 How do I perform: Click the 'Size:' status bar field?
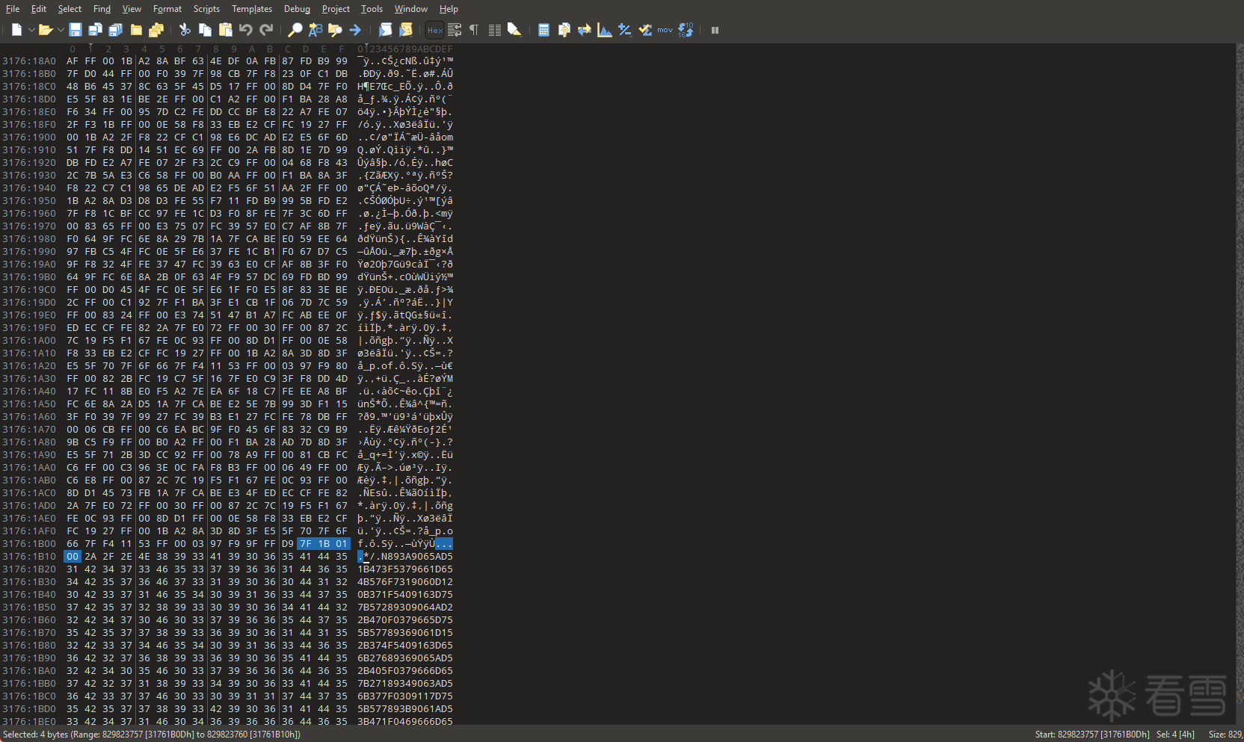pyautogui.click(x=1226, y=735)
